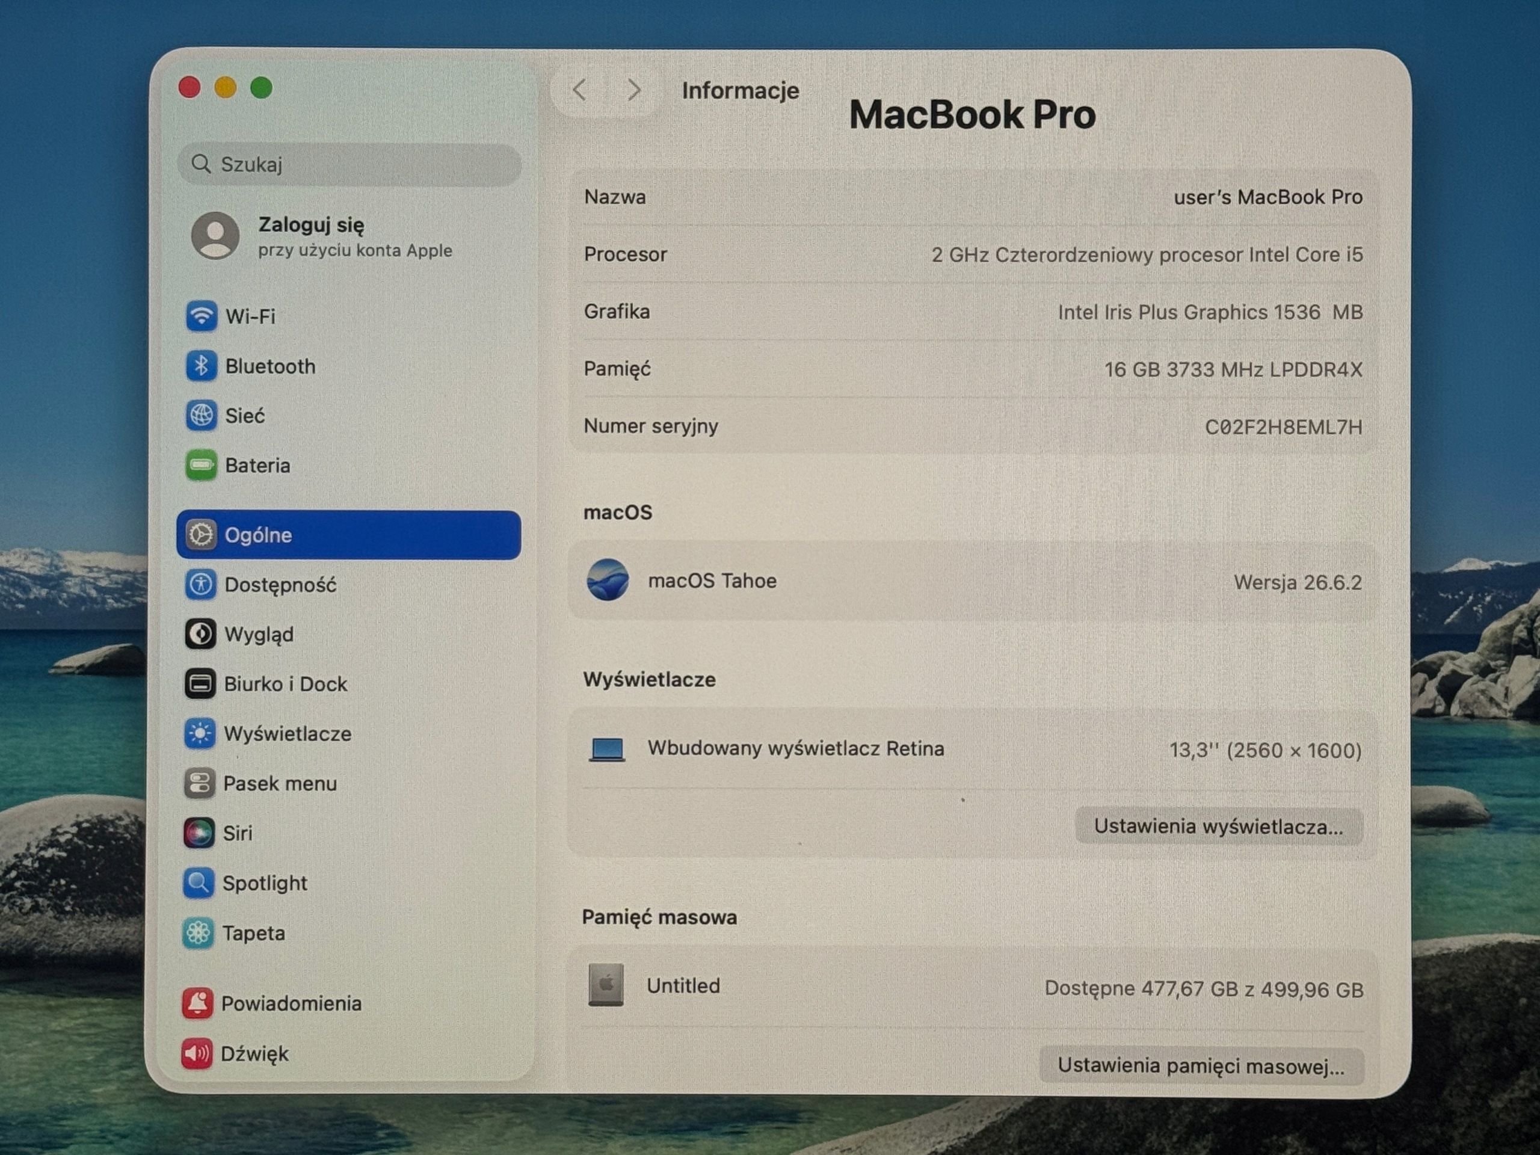Maximize the window with the green button

[262, 88]
